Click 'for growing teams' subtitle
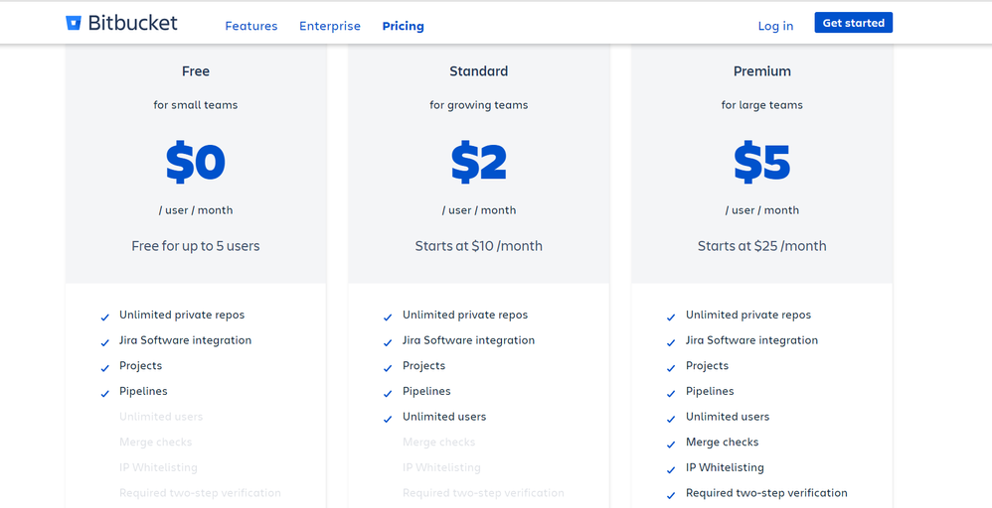The width and height of the screenshot is (992, 508). pyautogui.click(x=479, y=105)
